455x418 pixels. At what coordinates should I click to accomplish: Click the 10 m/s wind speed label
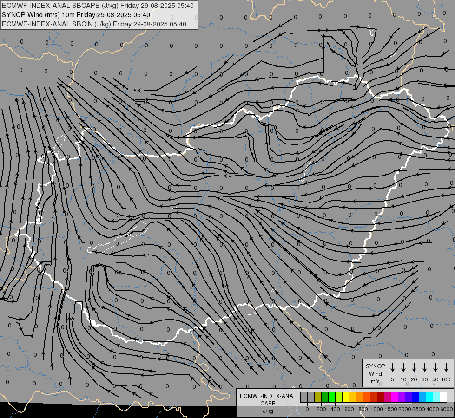pos(403,379)
